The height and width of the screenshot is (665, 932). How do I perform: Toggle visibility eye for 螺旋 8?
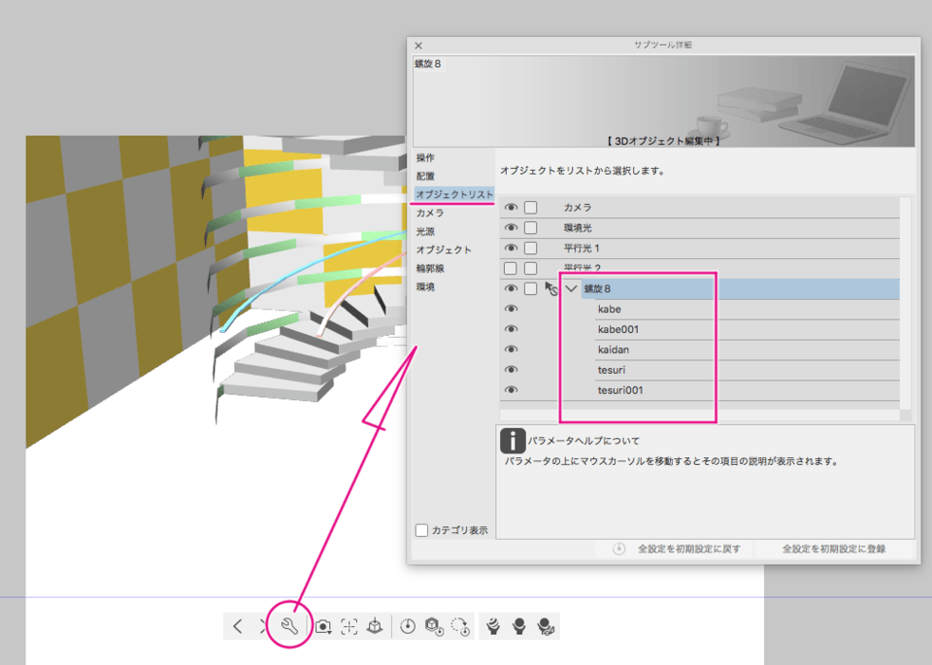point(511,289)
